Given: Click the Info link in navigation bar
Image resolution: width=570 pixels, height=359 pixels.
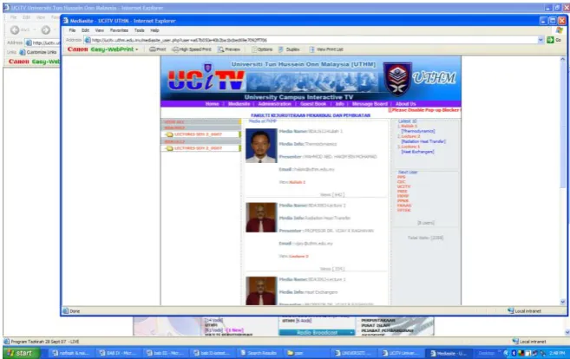Looking at the screenshot, I should click(340, 104).
